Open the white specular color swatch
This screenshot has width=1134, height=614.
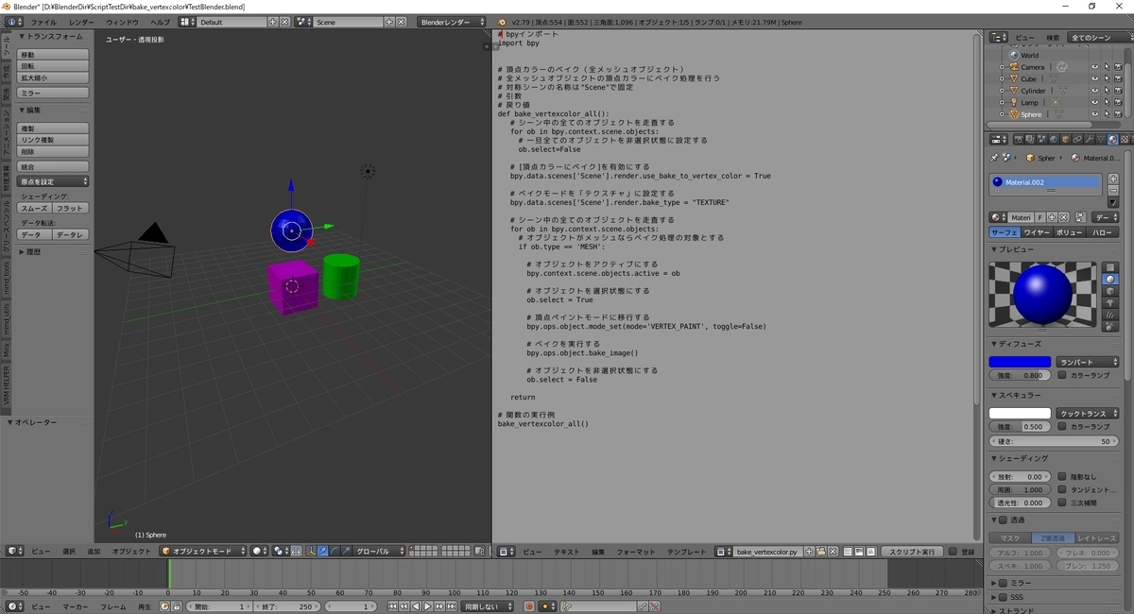point(1020,413)
